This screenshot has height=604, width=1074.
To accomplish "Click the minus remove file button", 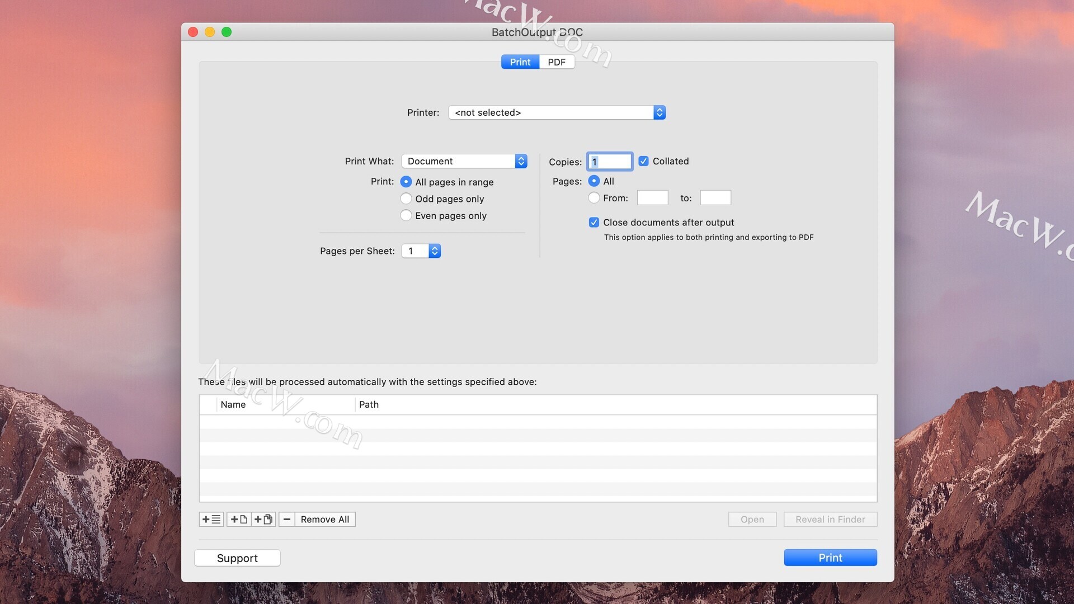I will [x=287, y=520].
